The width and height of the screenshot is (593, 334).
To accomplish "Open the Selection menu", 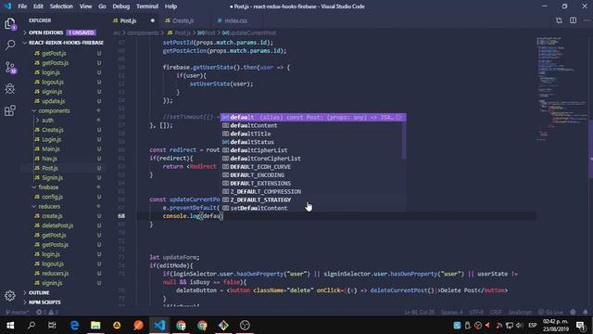I will 61,6.
